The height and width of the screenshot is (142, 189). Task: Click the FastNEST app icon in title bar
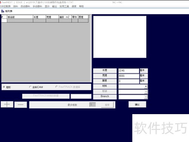(x=0, y=2)
